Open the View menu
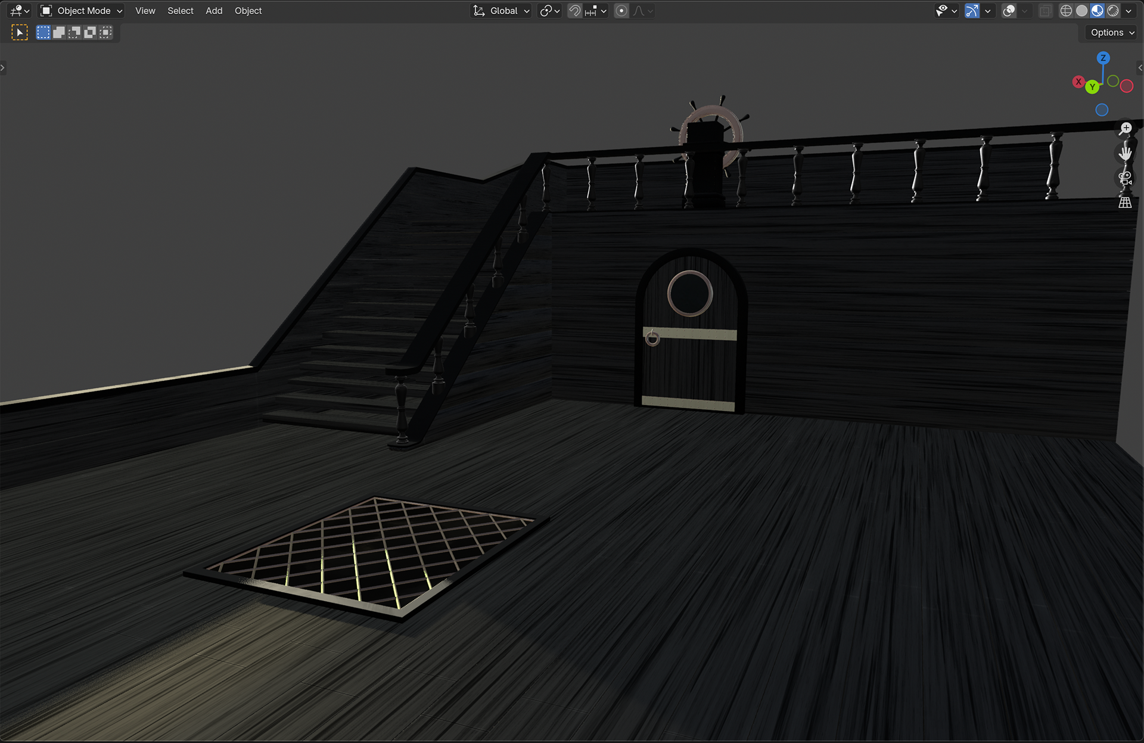Viewport: 1144px width, 743px height. (x=145, y=11)
